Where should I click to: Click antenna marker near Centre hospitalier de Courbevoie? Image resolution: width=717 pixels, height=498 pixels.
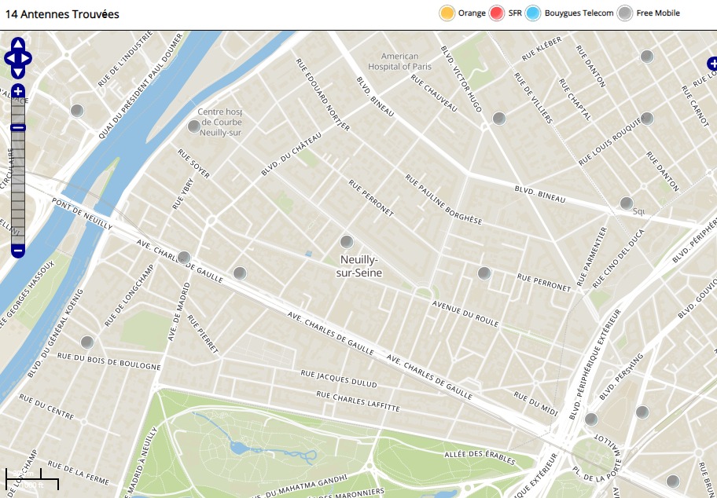tap(194, 126)
